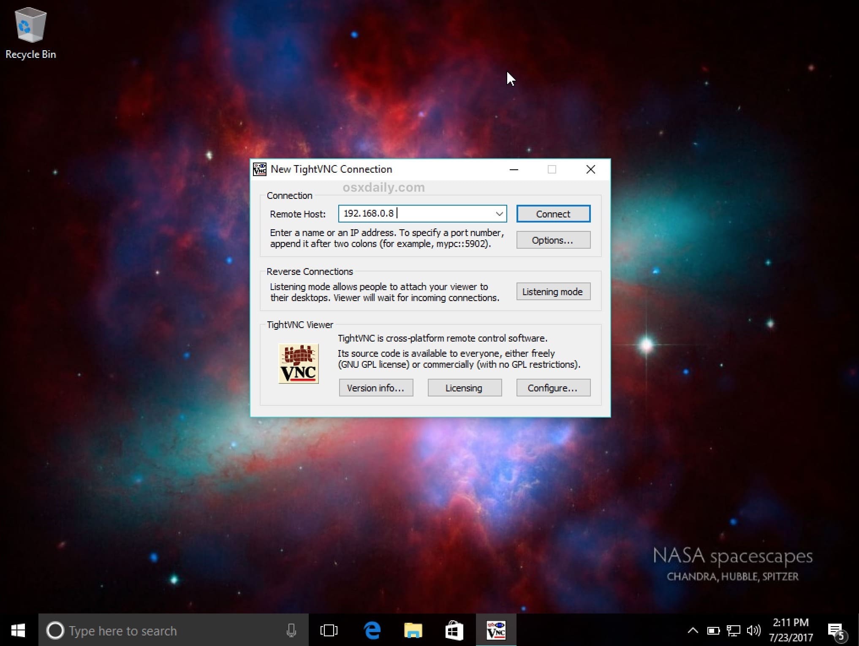Click the Listening mode button
The image size is (859, 646).
click(553, 291)
